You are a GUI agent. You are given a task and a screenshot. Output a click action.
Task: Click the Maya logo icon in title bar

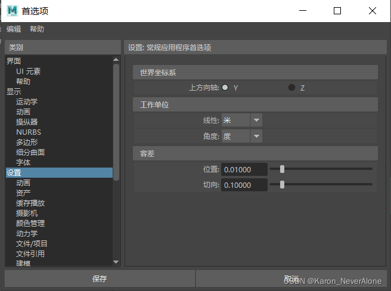(12, 11)
